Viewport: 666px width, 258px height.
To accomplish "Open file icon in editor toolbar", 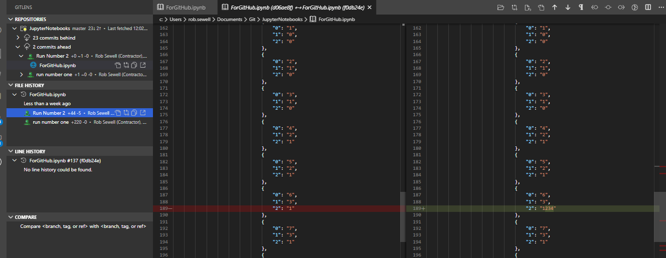I will tap(501, 8).
